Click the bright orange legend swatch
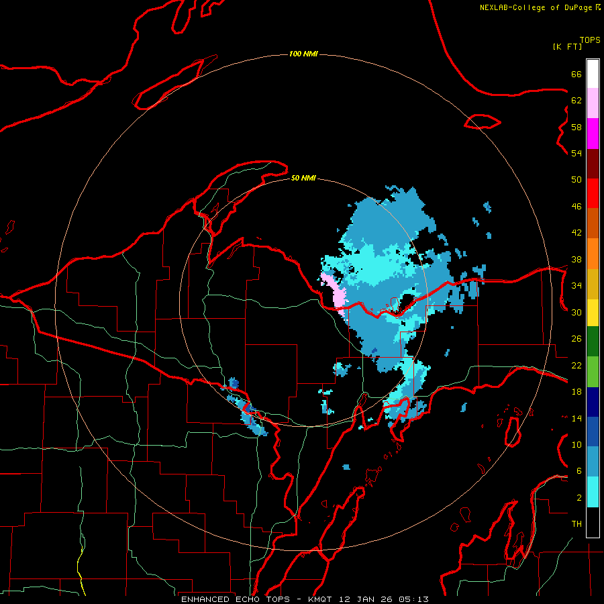 [593, 254]
